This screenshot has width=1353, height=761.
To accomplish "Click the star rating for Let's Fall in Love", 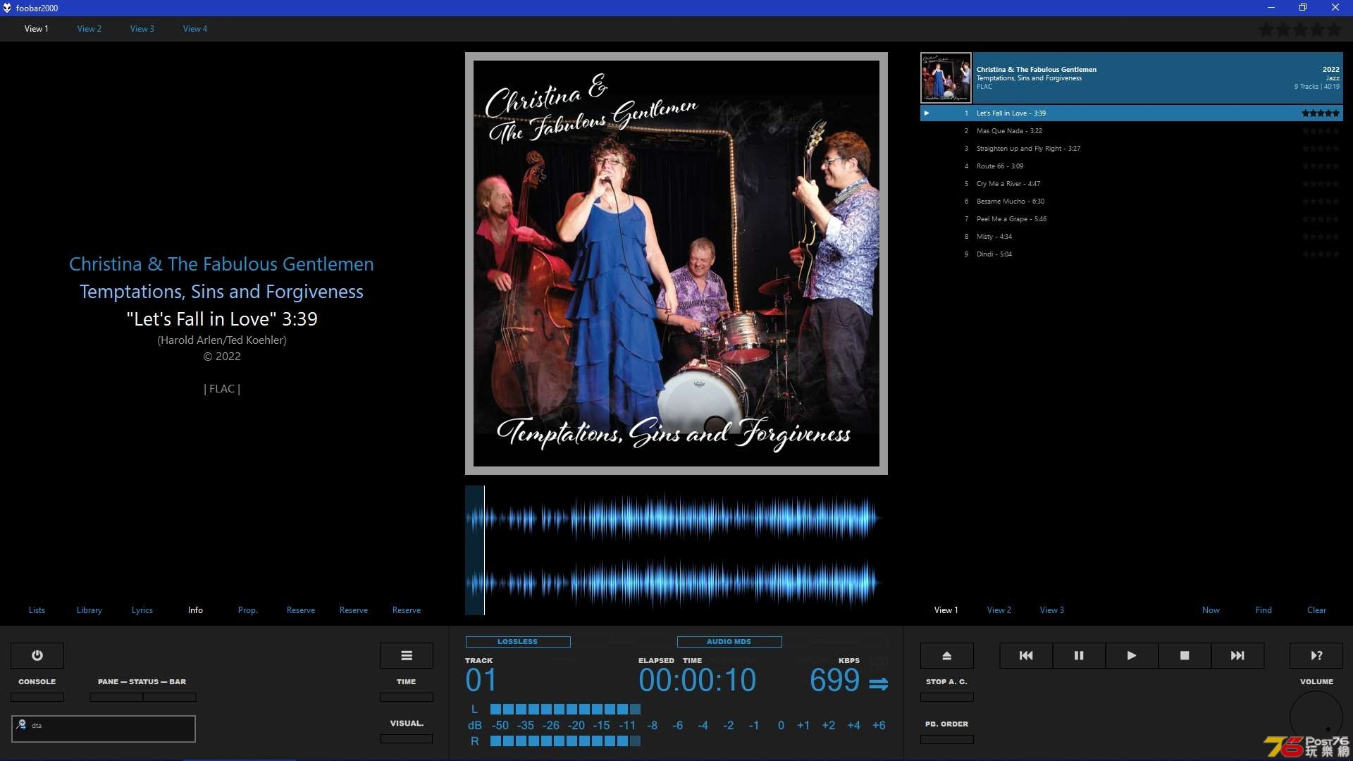I will coord(1321,113).
